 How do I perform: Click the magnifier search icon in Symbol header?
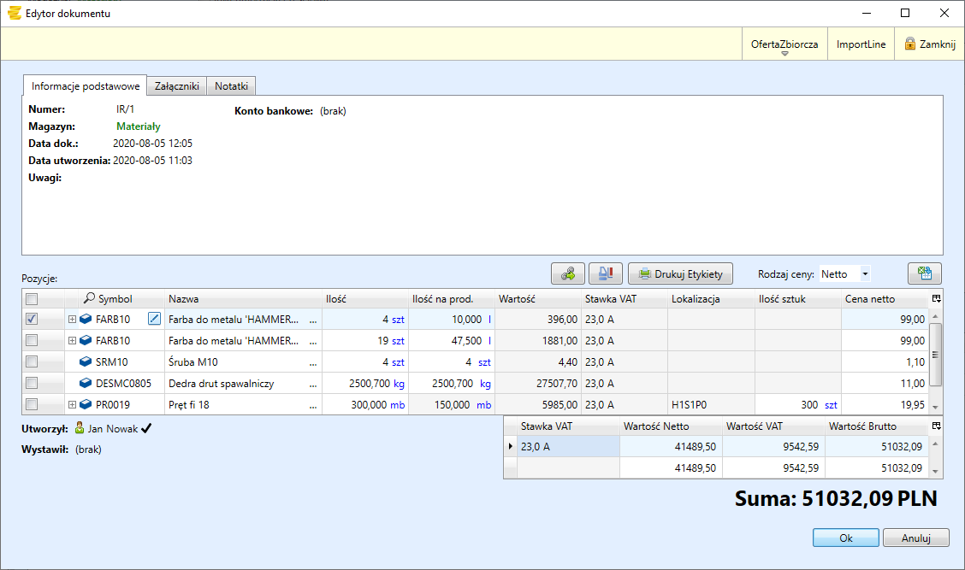[x=90, y=299]
